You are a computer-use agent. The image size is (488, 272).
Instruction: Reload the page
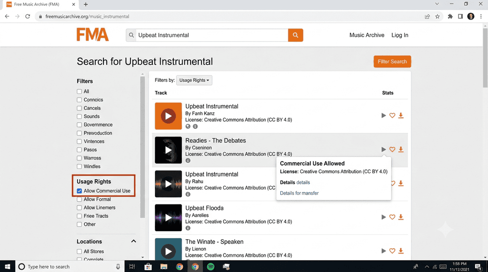click(x=28, y=17)
